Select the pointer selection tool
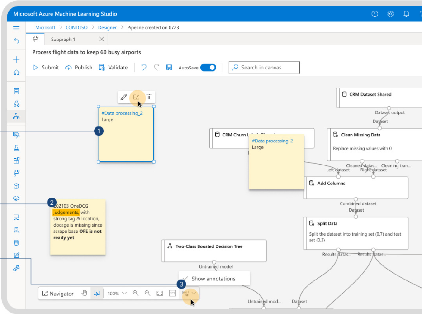 (x=96, y=293)
